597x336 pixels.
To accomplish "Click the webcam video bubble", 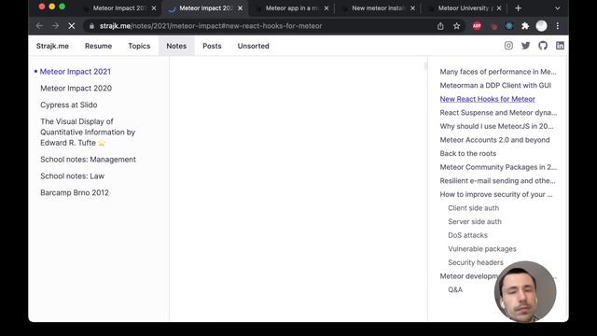I will [525, 292].
